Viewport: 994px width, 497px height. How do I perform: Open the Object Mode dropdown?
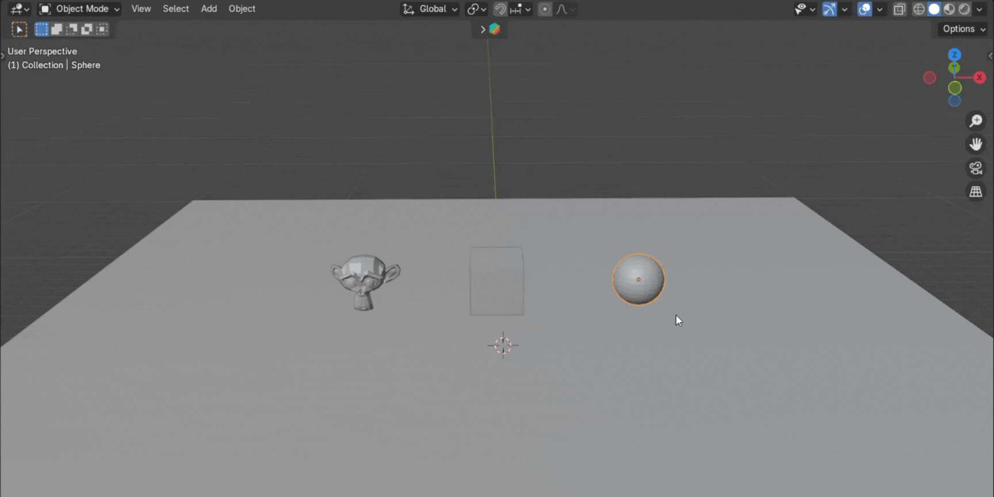pyautogui.click(x=79, y=9)
